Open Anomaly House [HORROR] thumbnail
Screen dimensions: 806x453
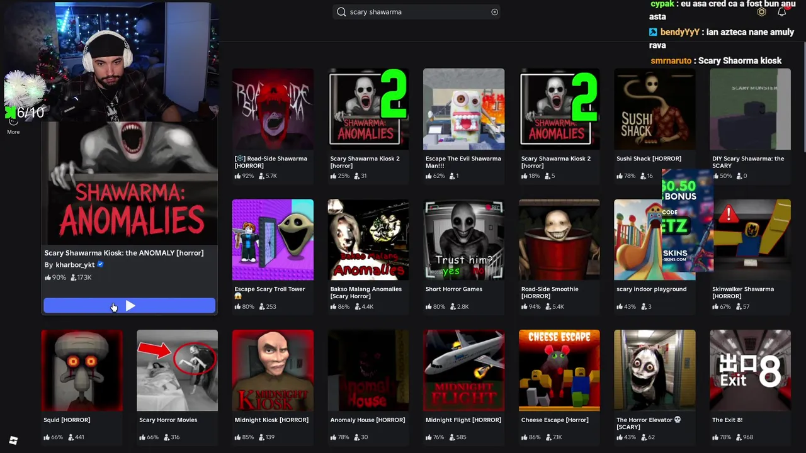tap(368, 370)
